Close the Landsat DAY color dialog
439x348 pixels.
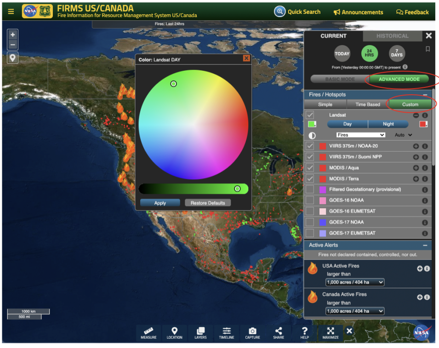pos(246,58)
